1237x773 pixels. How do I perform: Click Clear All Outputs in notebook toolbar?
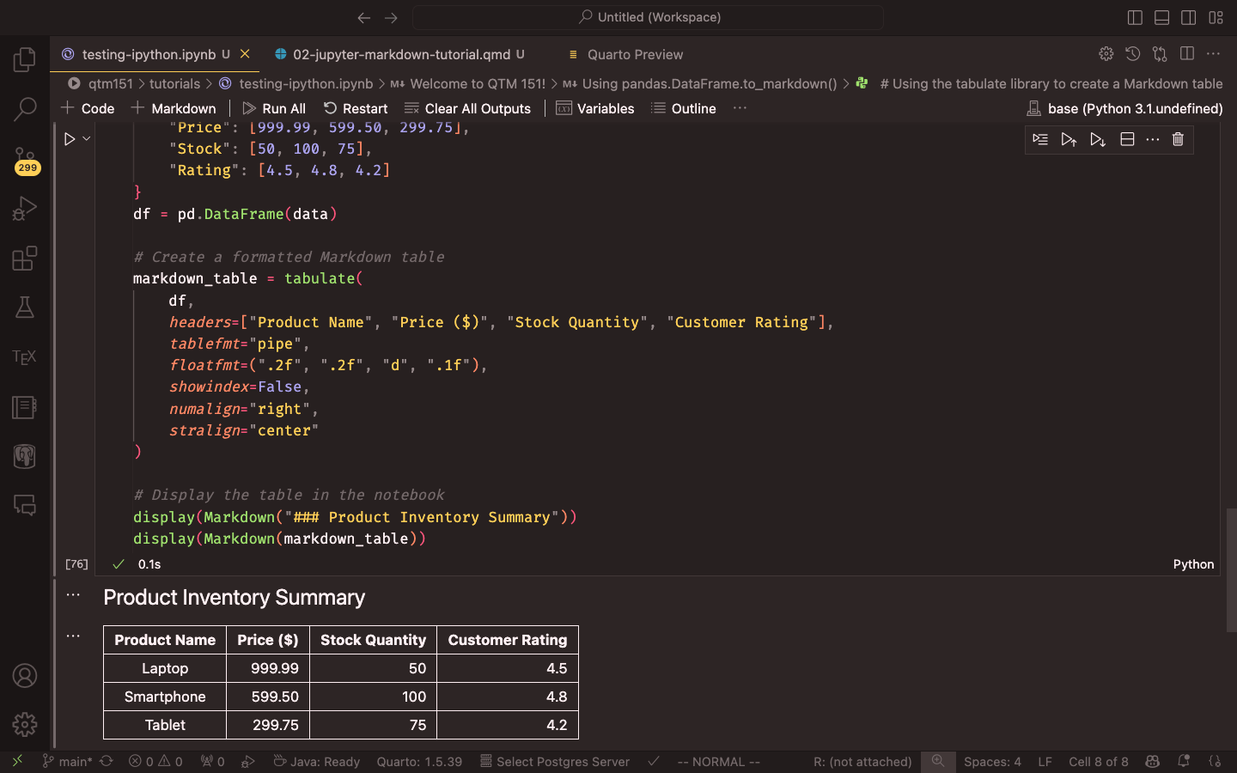coord(468,108)
